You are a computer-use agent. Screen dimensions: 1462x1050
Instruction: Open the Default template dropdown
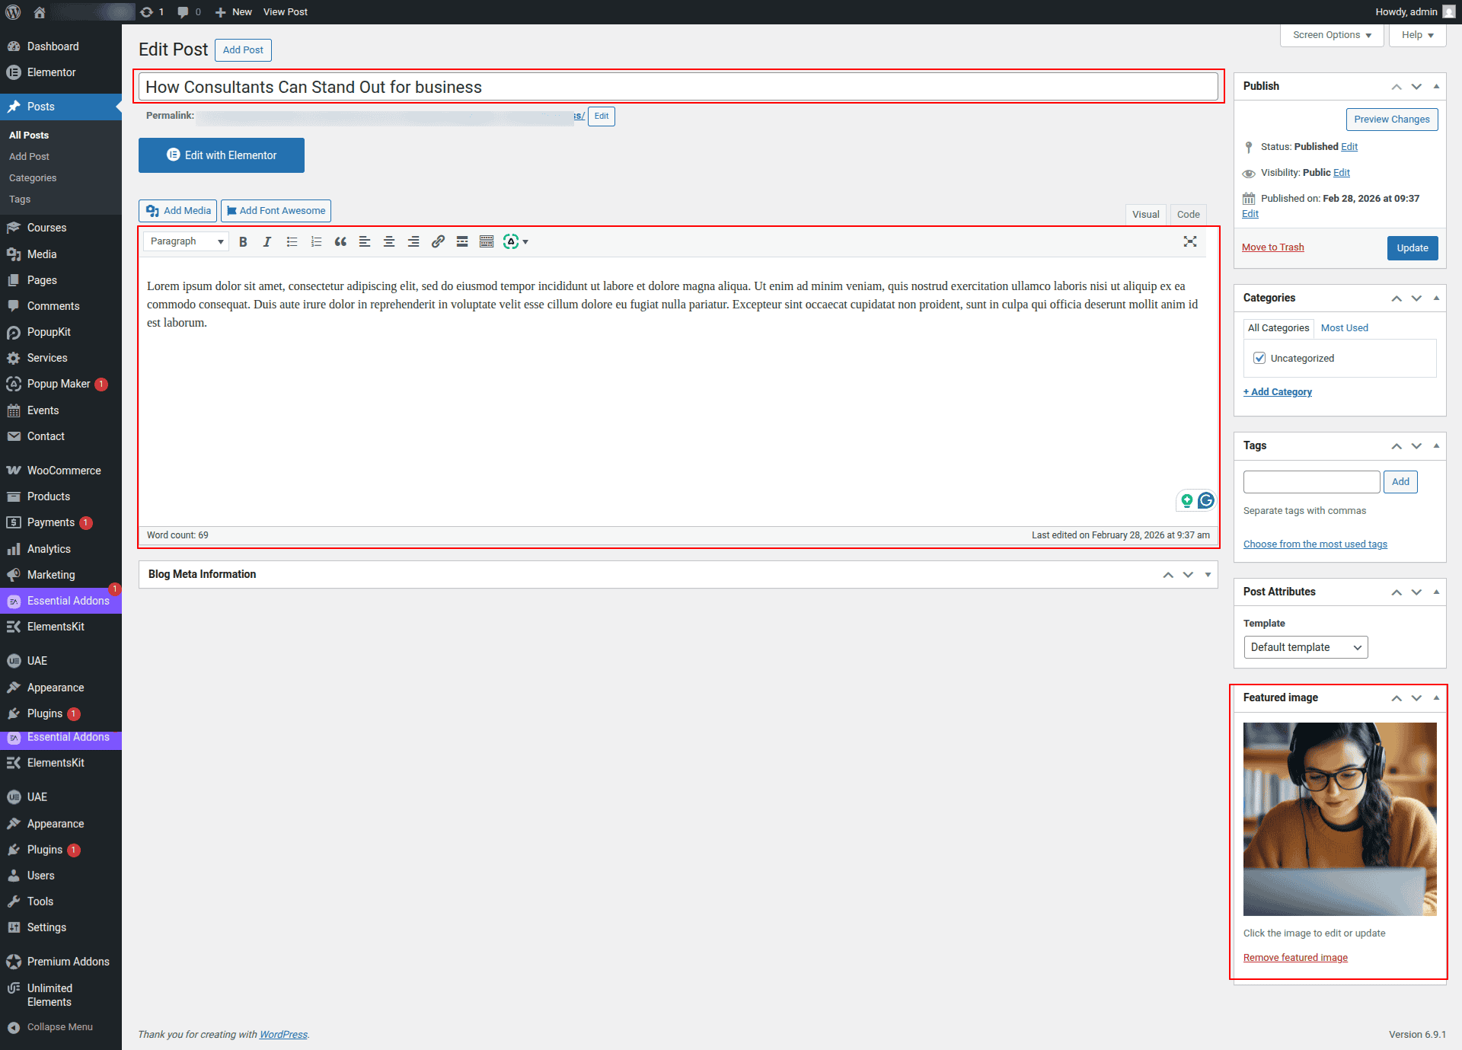[x=1305, y=647]
